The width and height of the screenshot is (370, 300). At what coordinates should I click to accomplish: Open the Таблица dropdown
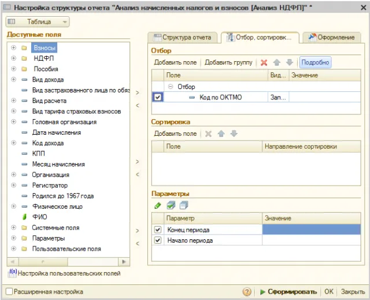[38, 22]
